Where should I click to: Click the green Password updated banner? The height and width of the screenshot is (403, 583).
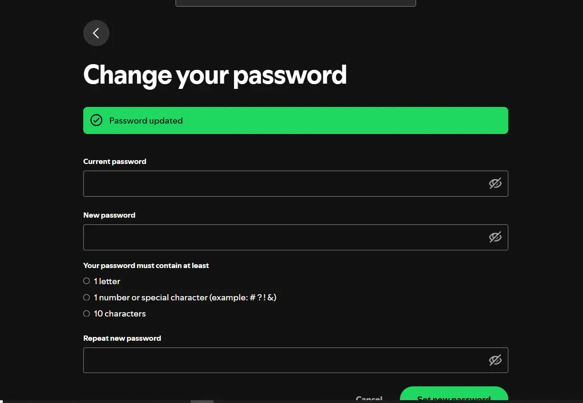tap(295, 120)
